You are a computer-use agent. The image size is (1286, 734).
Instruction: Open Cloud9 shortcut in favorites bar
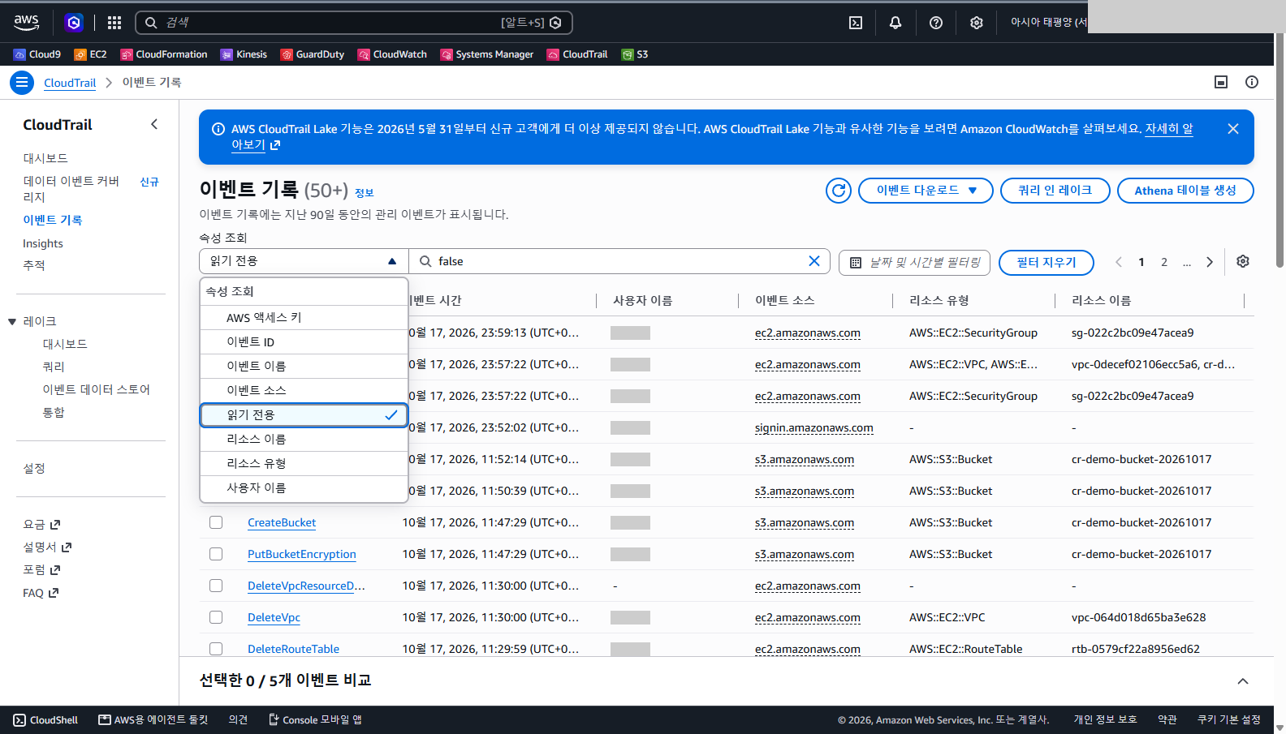click(37, 54)
